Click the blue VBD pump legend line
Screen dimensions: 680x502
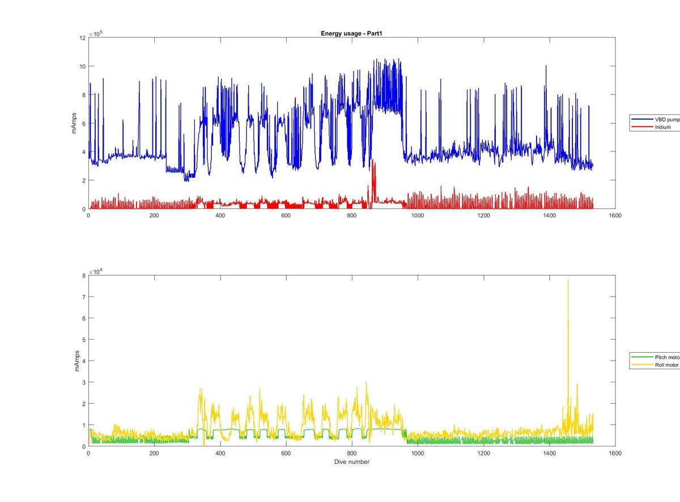[642, 120]
